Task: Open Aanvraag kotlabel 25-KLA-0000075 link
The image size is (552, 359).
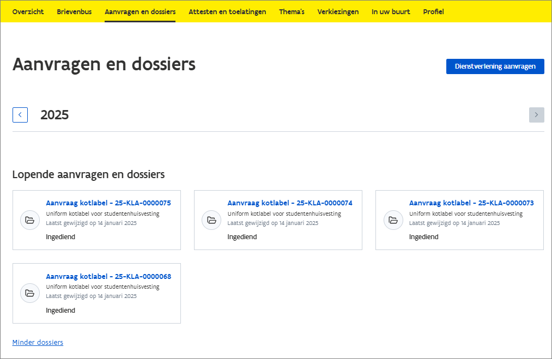Action: pyautogui.click(x=108, y=203)
